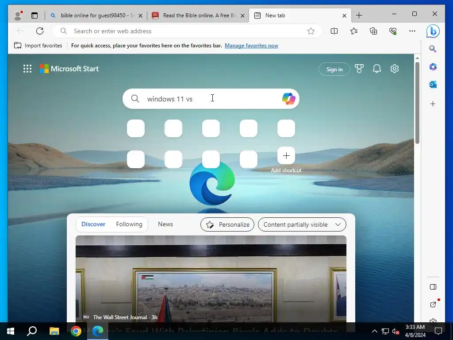This screenshot has height=340, width=453.
Task: Click the search box containing 'windows 11 vs'
Action: click(x=211, y=99)
